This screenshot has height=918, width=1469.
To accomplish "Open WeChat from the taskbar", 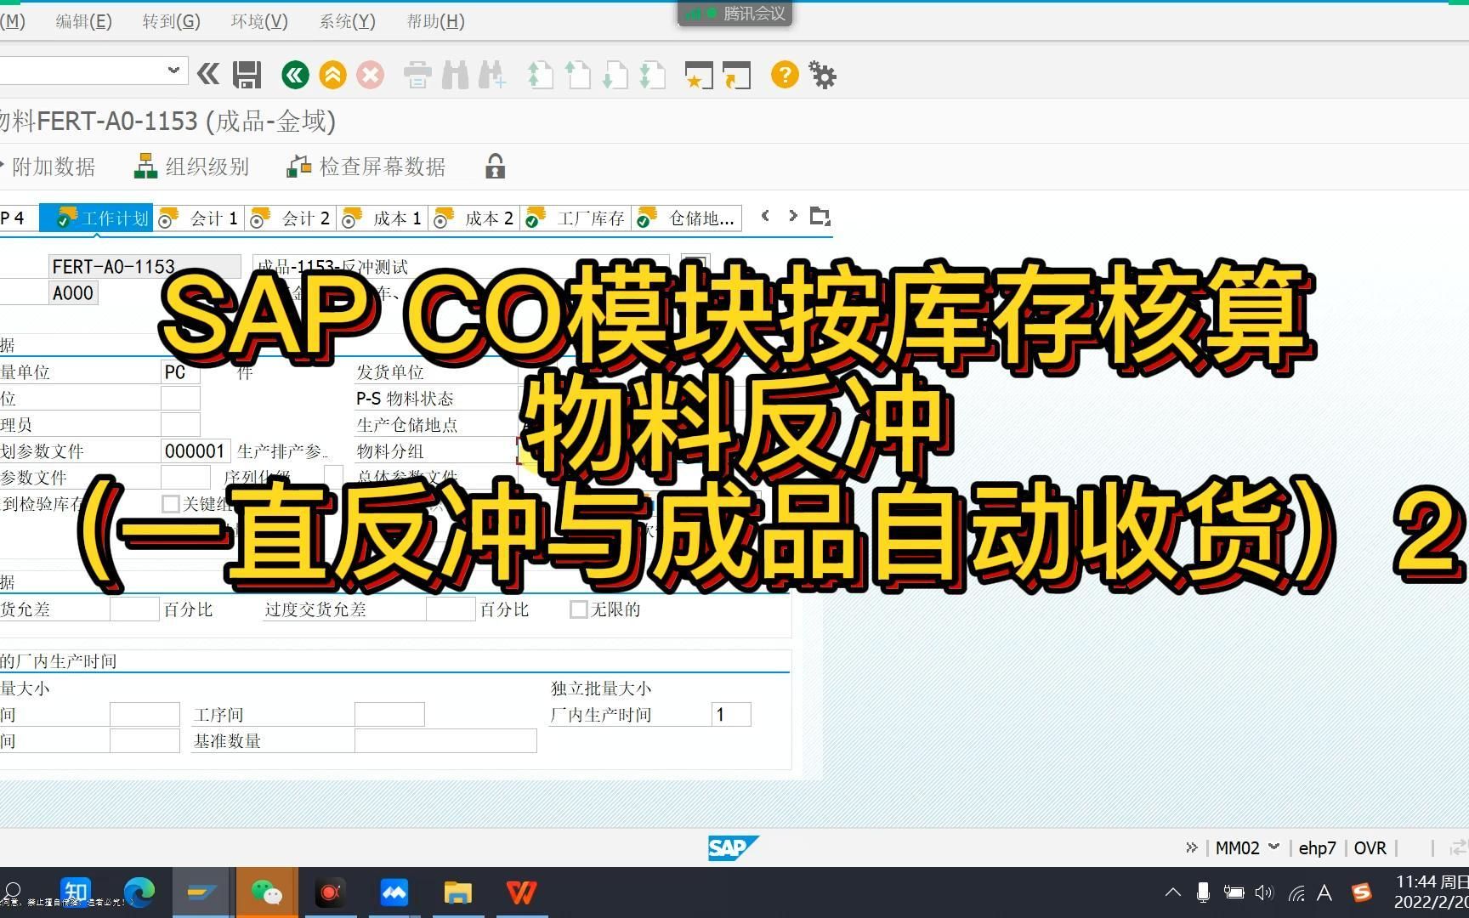I will pyautogui.click(x=267, y=892).
